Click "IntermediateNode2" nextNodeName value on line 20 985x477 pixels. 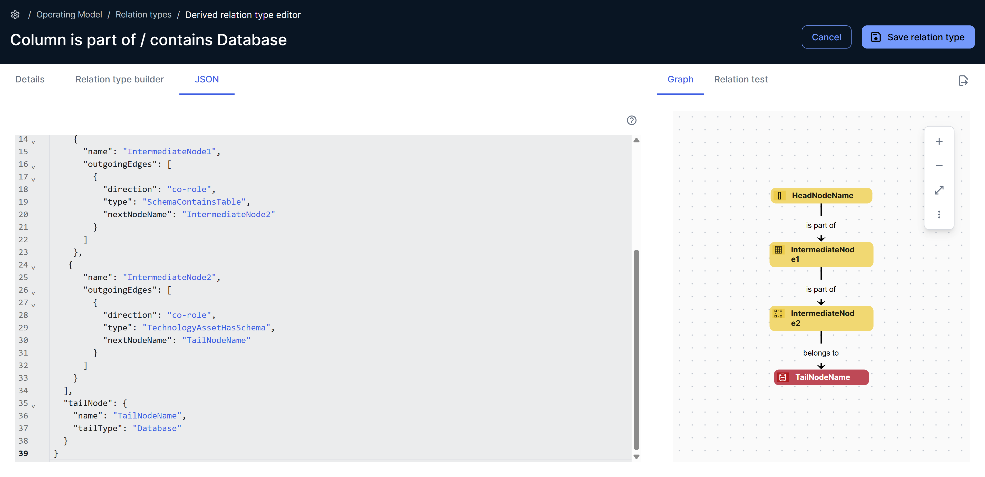click(x=229, y=214)
